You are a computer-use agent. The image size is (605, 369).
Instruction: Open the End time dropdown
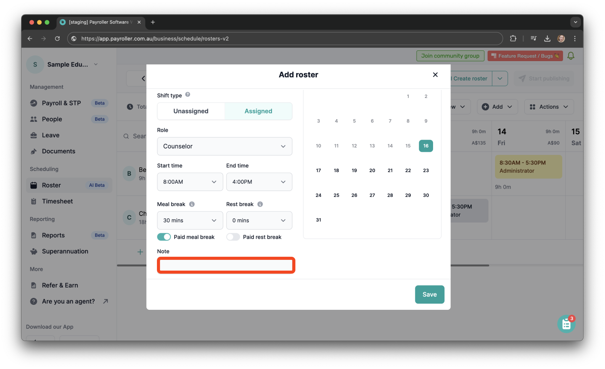[x=259, y=182]
